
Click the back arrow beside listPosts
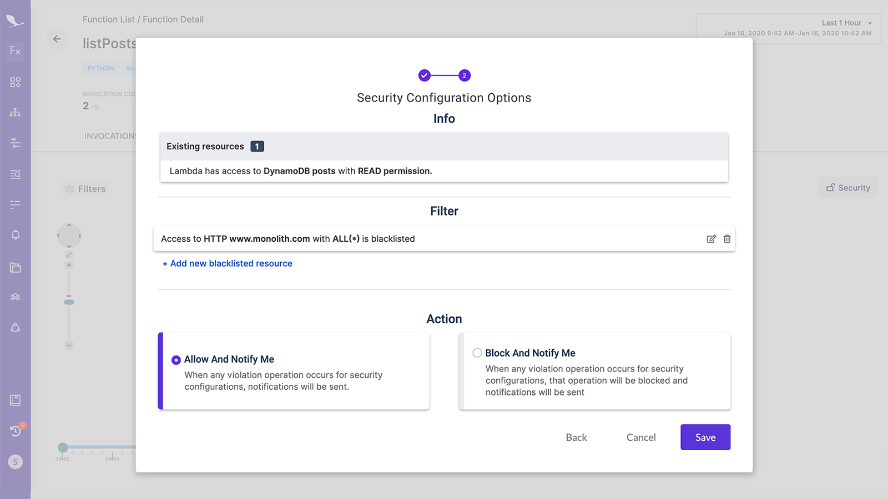click(x=57, y=39)
